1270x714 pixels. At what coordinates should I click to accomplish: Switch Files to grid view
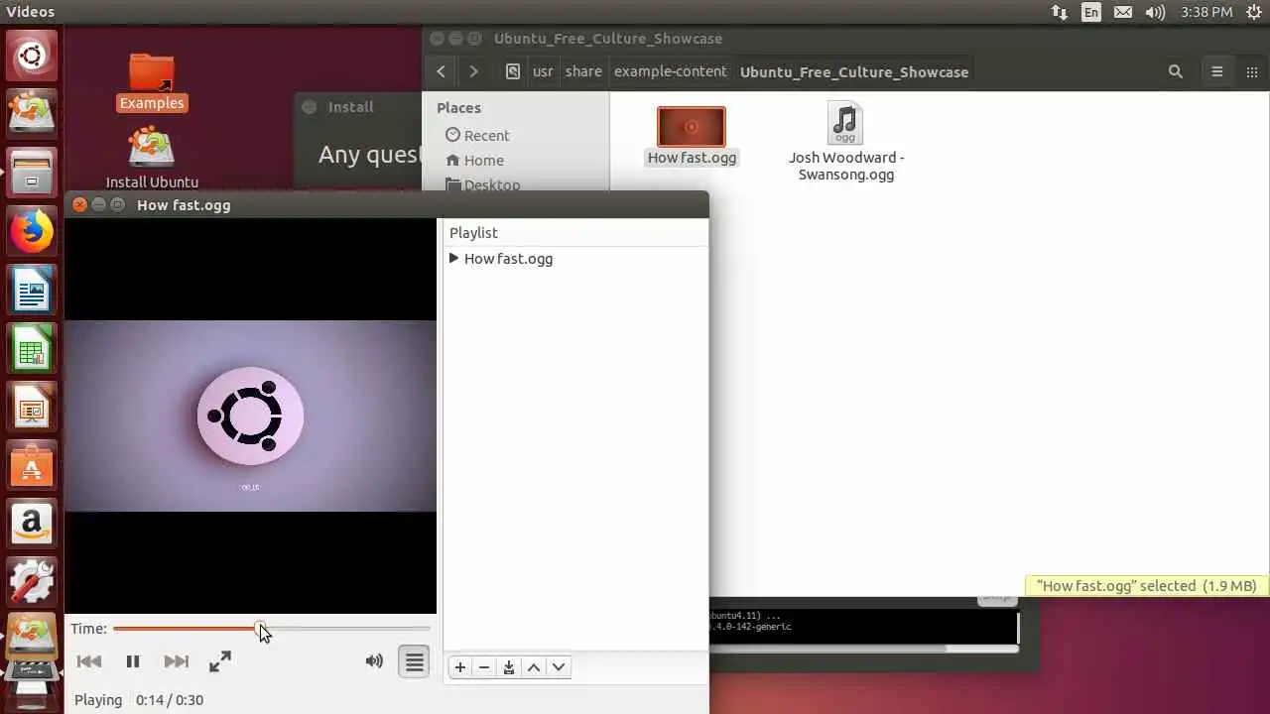(1251, 71)
